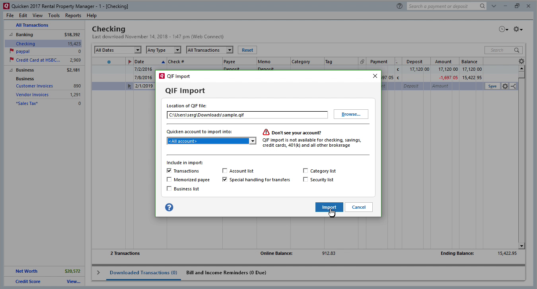Click the Location of QIF file path field
This screenshot has height=289, width=537.
pyautogui.click(x=247, y=115)
